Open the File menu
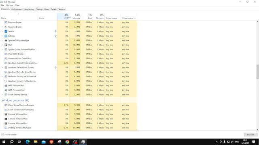 3,5
